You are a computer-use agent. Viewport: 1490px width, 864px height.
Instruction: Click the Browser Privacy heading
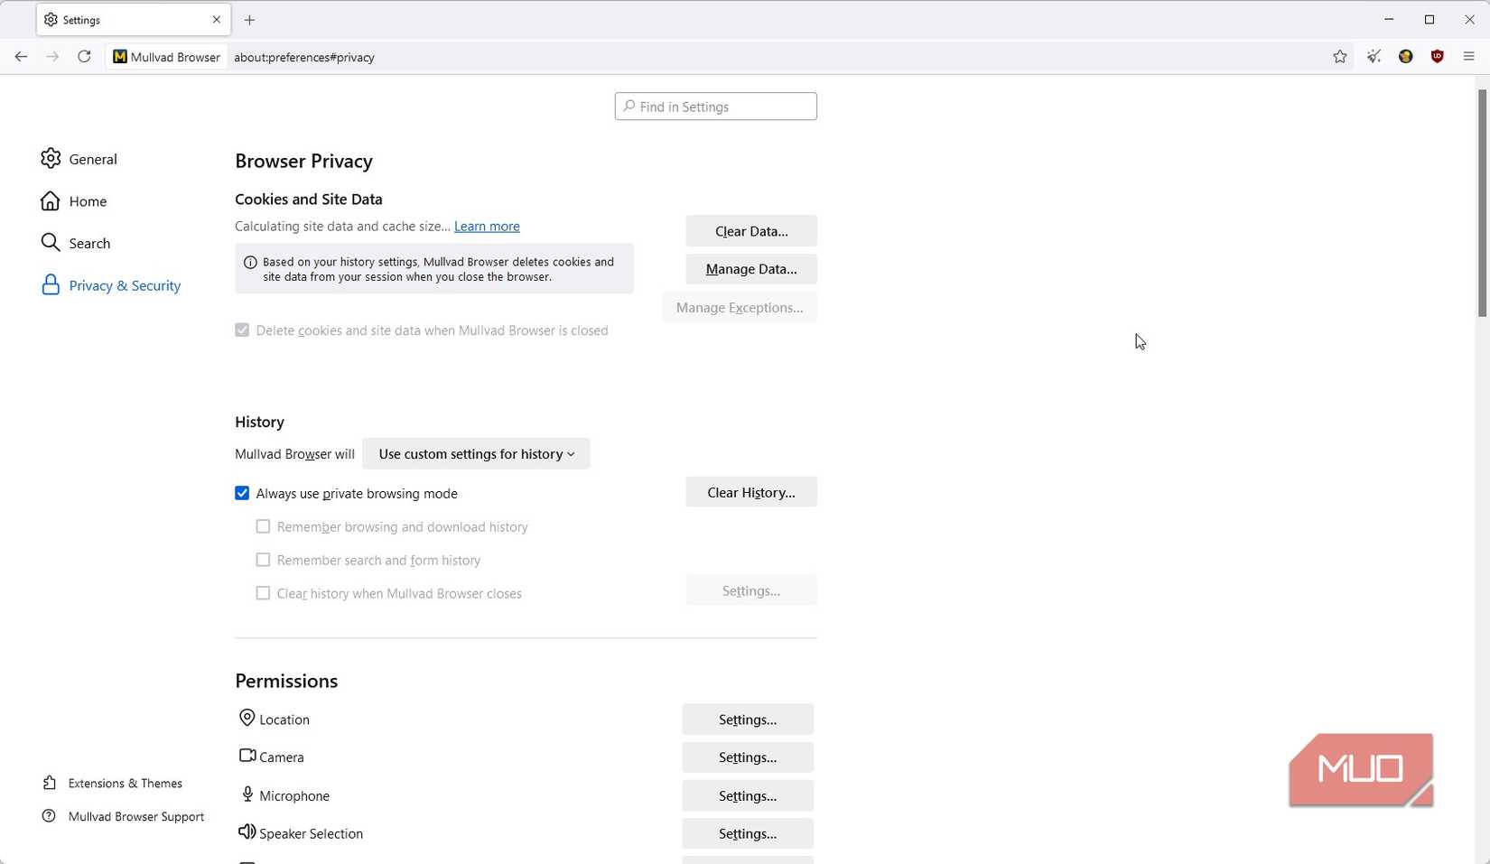click(303, 161)
